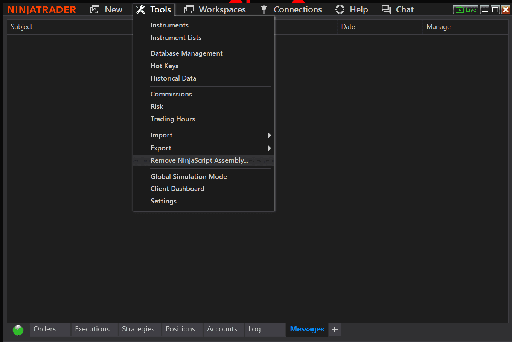Expand the Export submenu arrow
Image resolution: width=512 pixels, height=342 pixels.
coord(270,148)
